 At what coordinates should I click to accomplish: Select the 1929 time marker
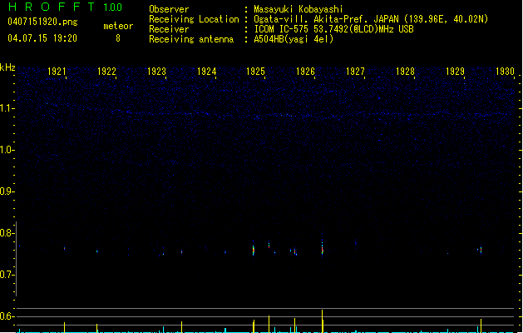click(x=455, y=72)
